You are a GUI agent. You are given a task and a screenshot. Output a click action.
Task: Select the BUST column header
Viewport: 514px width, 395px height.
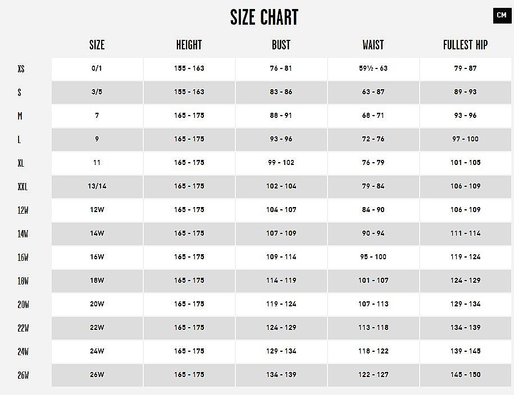pos(281,45)
